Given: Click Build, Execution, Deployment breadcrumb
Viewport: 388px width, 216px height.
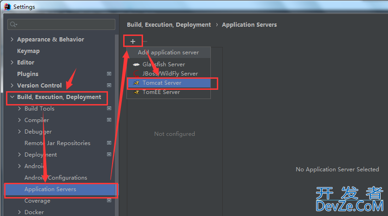Looking at the screenshot, I should tap(169, 25).
